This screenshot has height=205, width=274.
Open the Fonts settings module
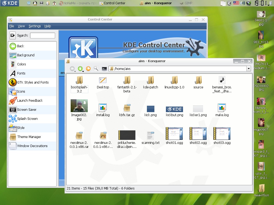point(21,73)
